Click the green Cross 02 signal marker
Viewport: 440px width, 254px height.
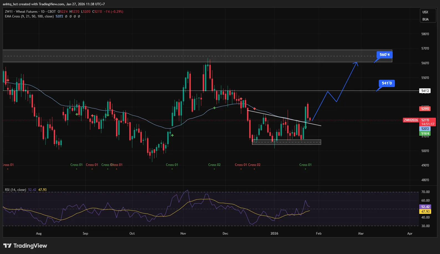[x=214, y=165]
